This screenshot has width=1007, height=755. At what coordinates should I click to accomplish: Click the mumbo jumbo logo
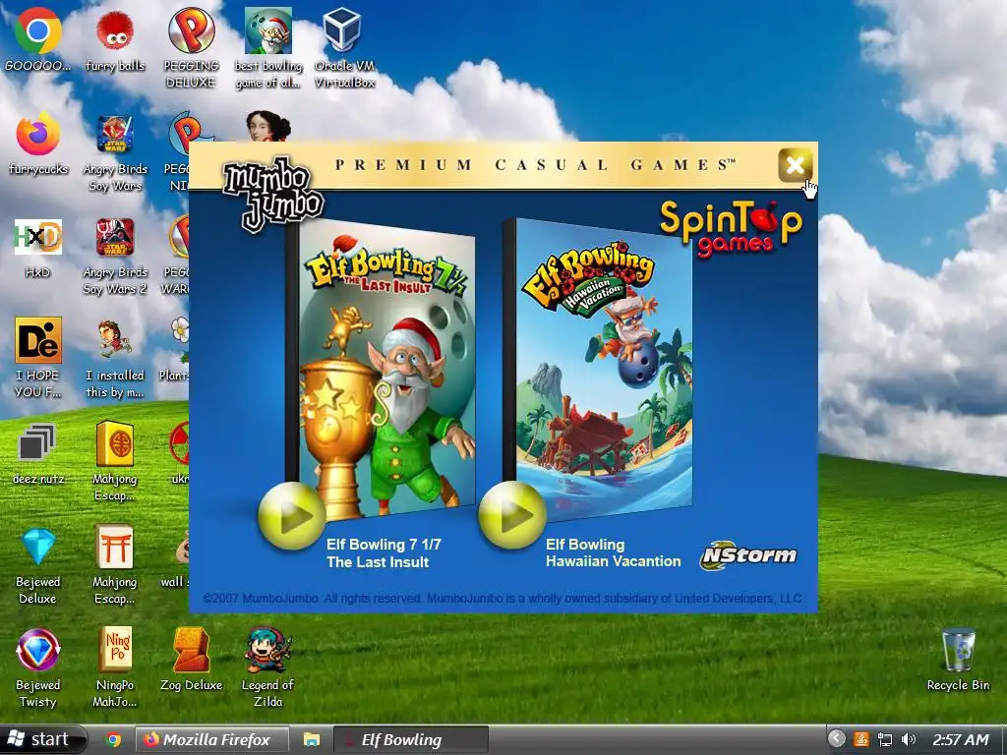pyautogui.click(x=273, y=195)
